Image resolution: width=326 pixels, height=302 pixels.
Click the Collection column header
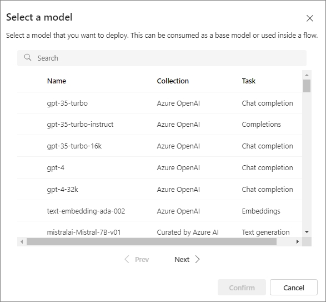(x=173, y=81)
